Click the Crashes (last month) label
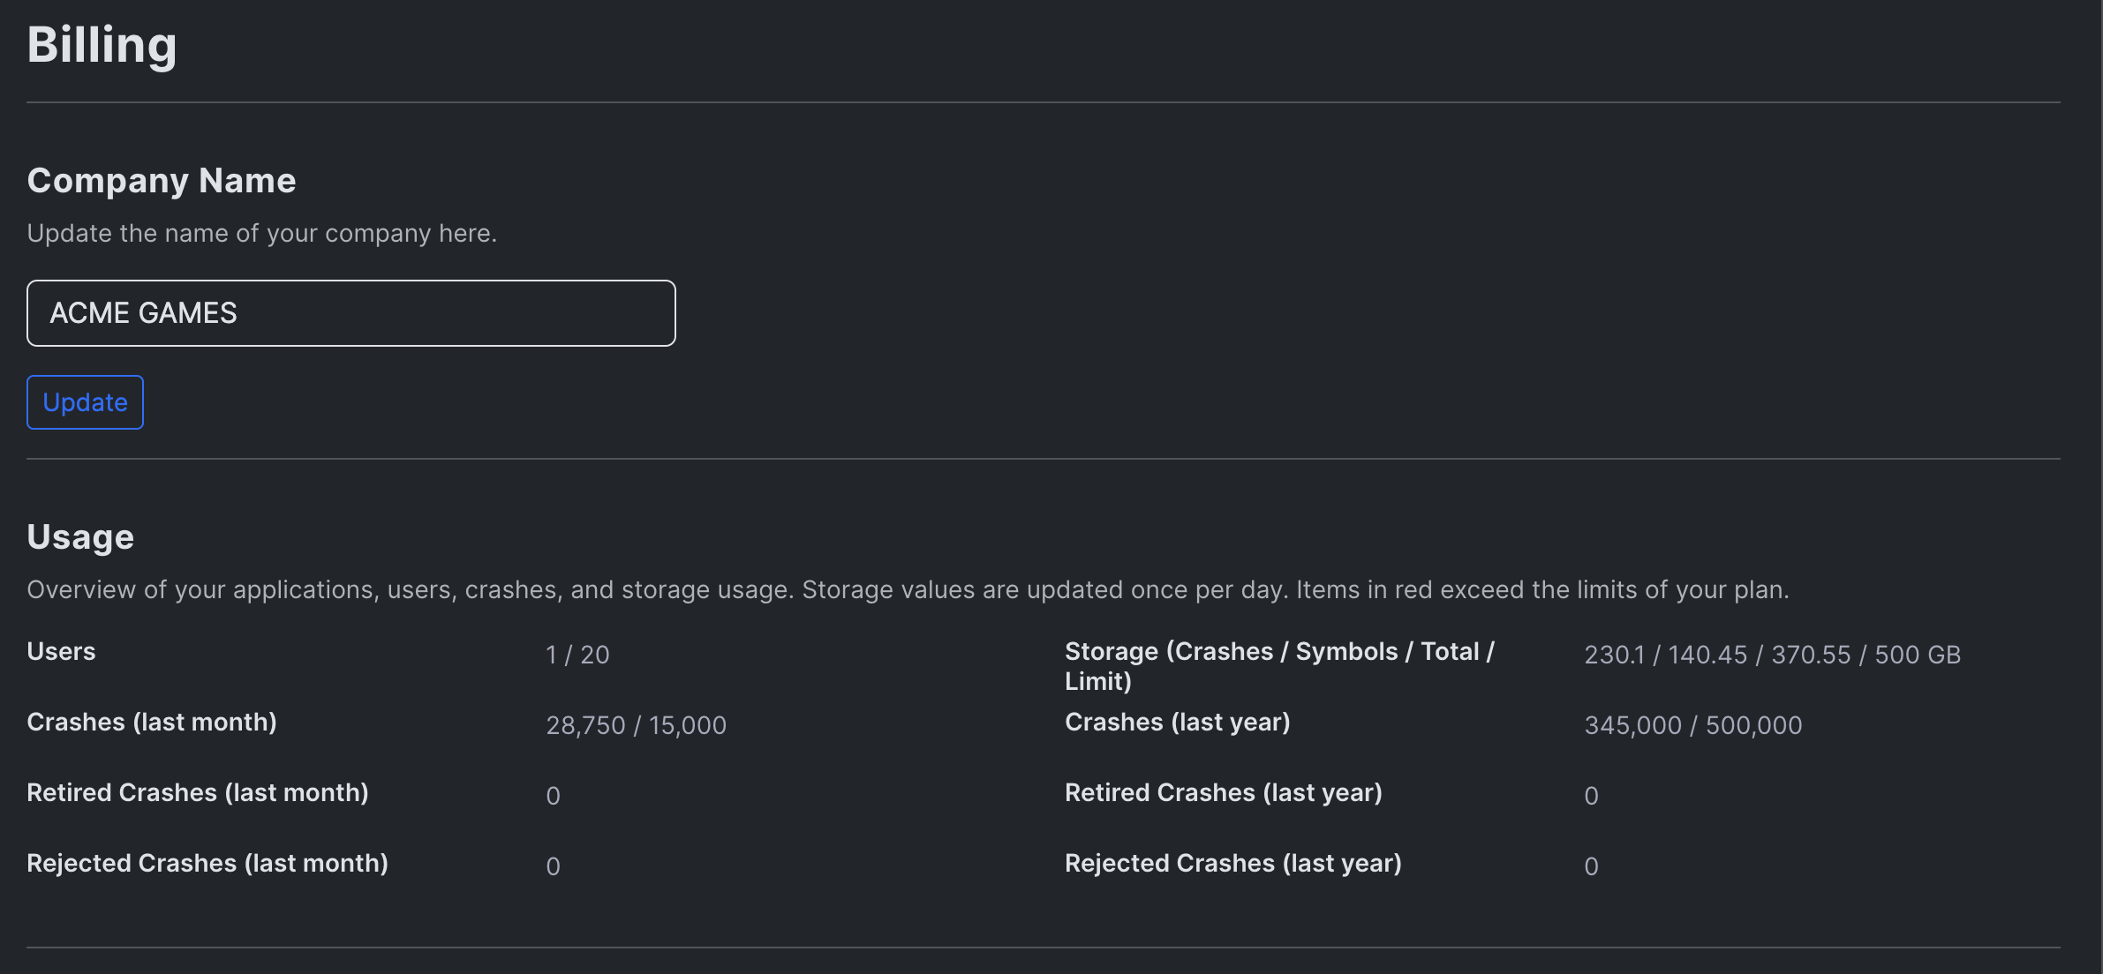Image resolution: width=2103 pixels, height=974 pixels. pos(152,722)
